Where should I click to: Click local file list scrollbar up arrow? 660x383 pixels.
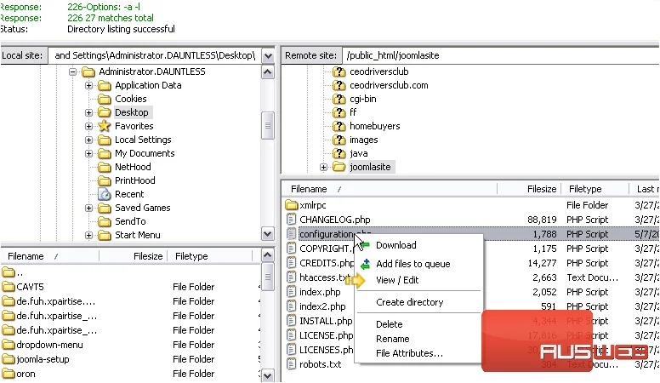click(x=268, y=255)
